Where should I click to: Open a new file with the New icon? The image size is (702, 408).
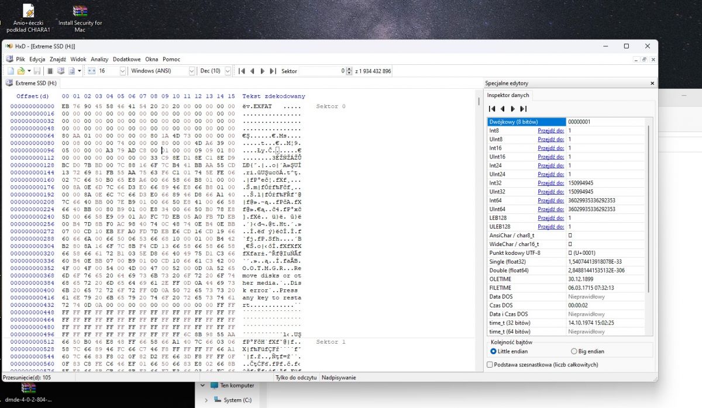point(11,70)
